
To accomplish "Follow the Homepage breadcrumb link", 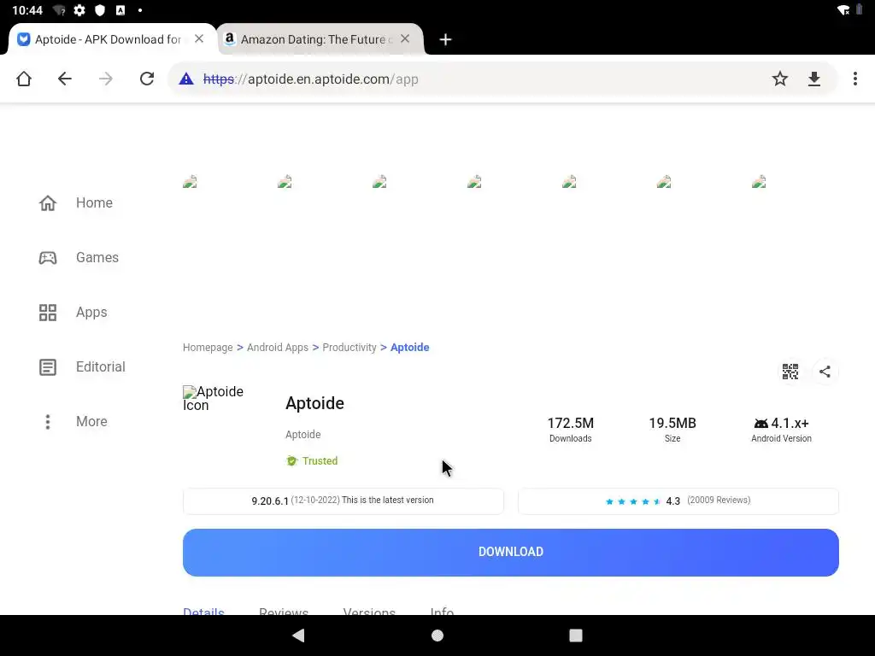I will coord(208,348).
